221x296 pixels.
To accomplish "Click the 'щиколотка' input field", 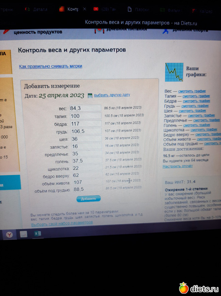I will click(x=86, y=168).
